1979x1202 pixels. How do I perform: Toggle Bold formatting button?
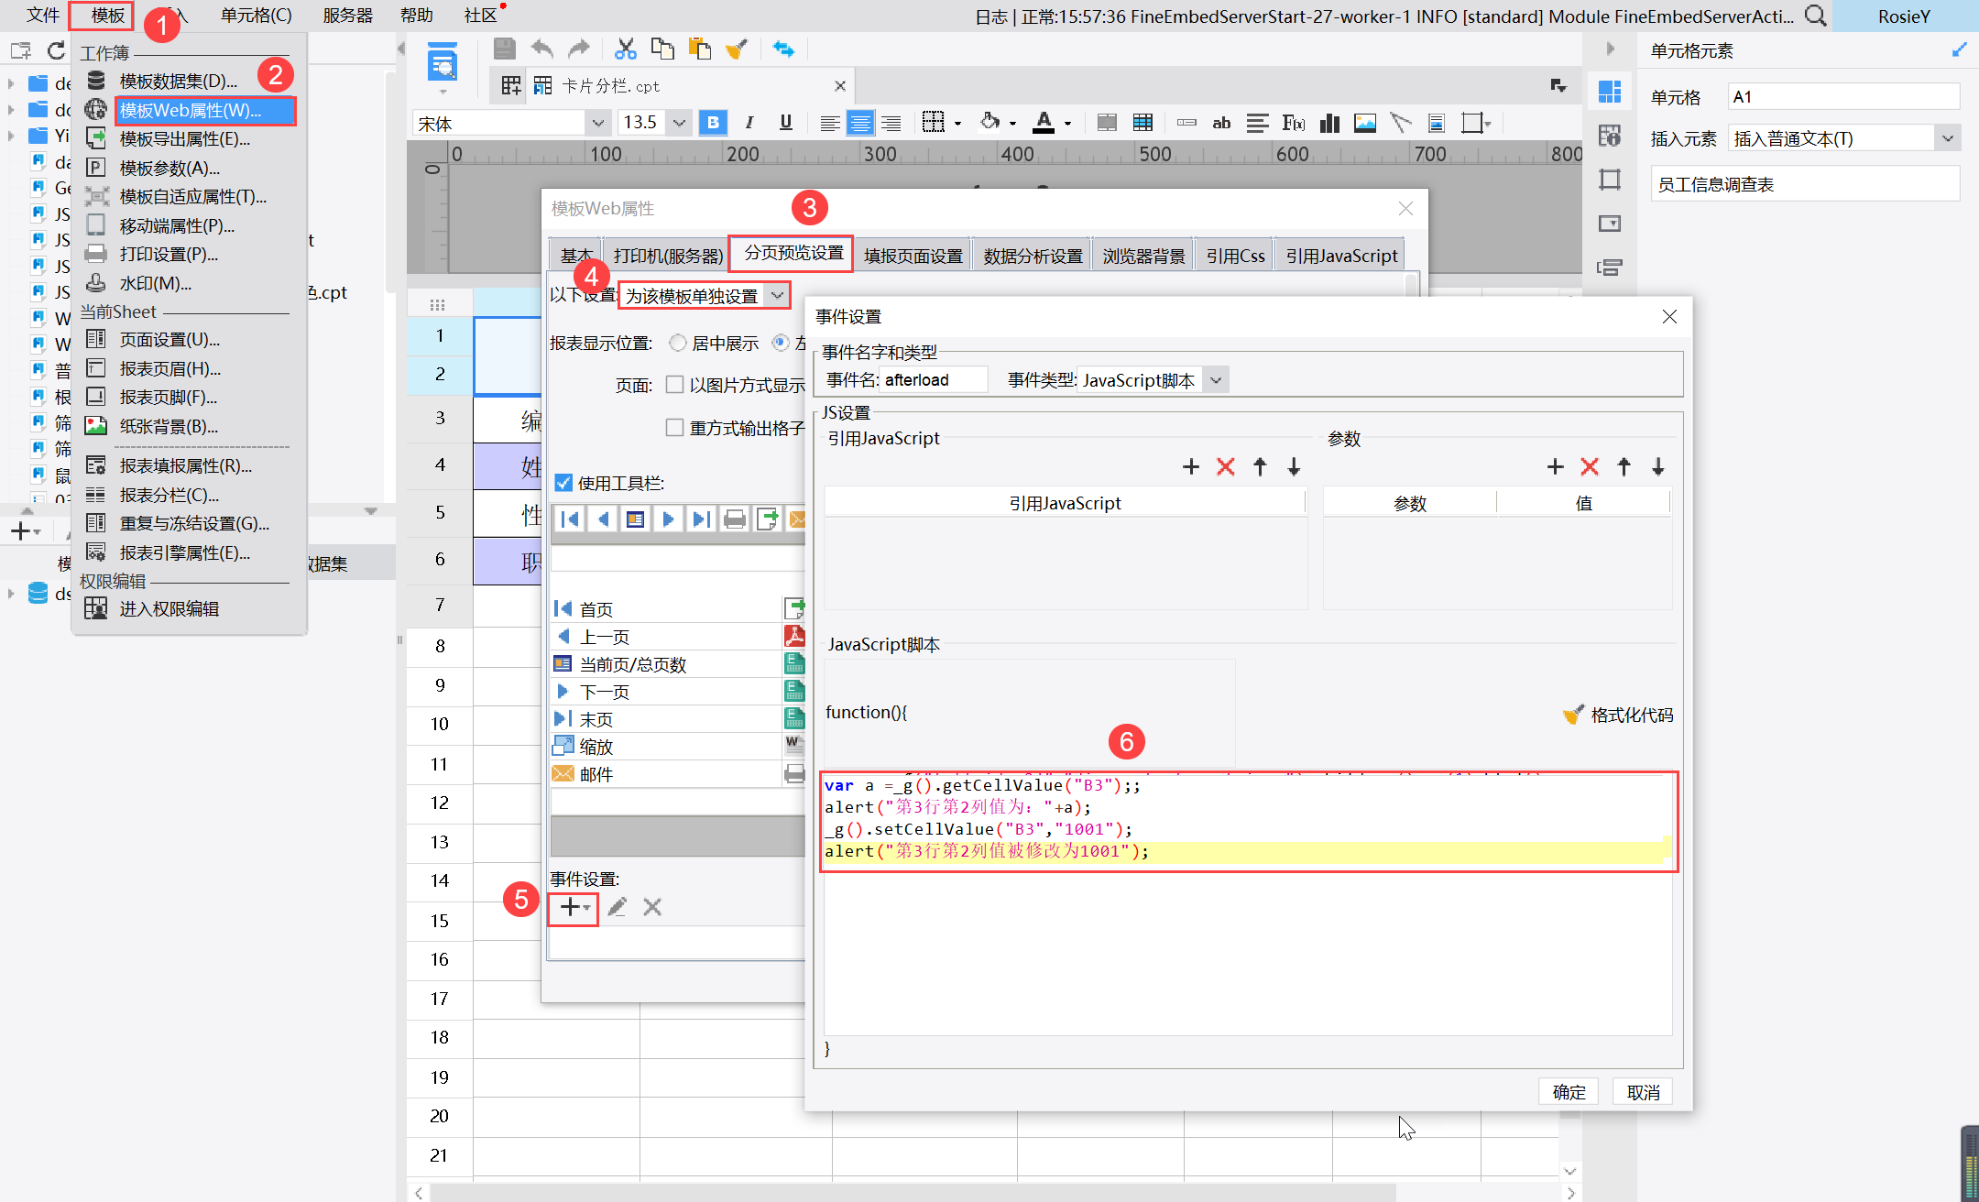[713, 123]
